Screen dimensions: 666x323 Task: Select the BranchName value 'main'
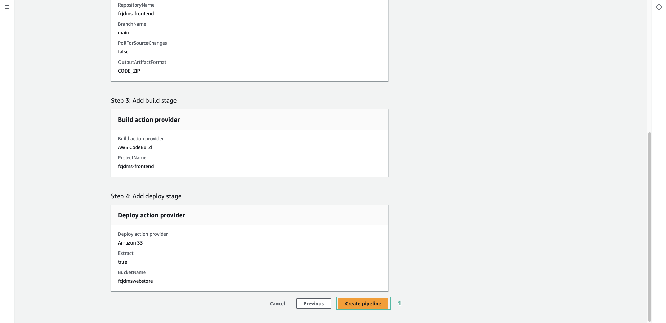click(123, 33)
